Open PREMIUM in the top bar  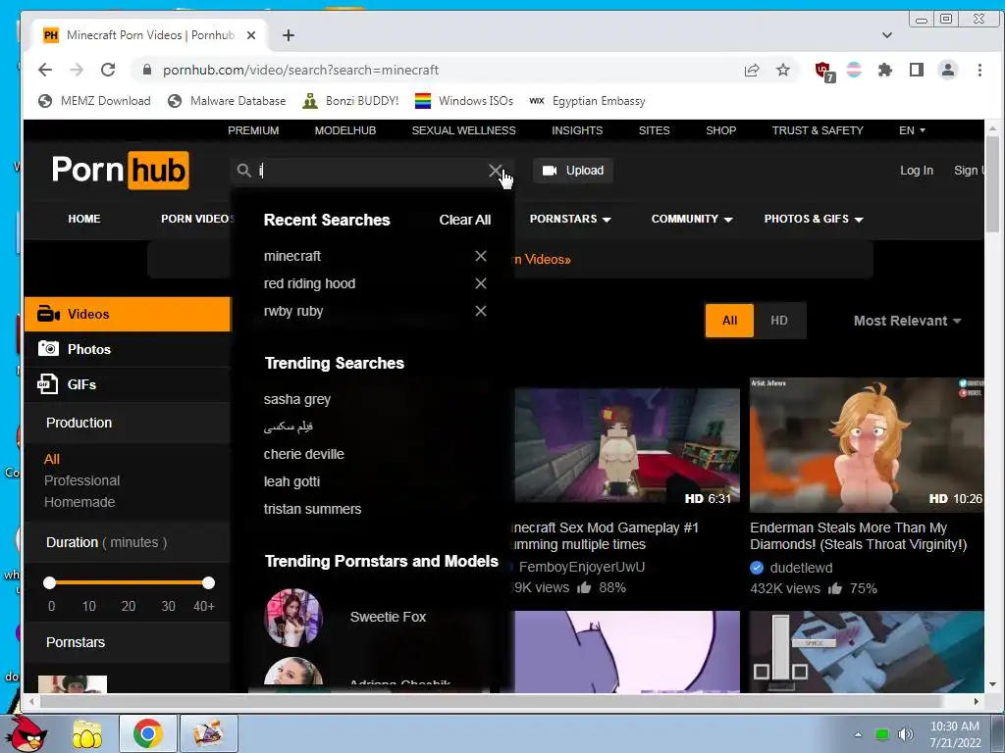tap(253, 130)
